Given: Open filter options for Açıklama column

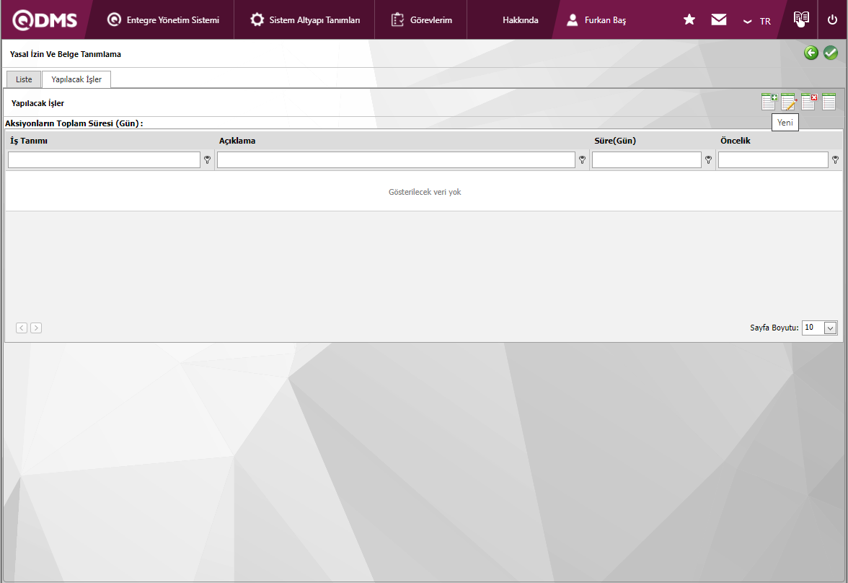Looking at the screenshot, I should 582,160.
